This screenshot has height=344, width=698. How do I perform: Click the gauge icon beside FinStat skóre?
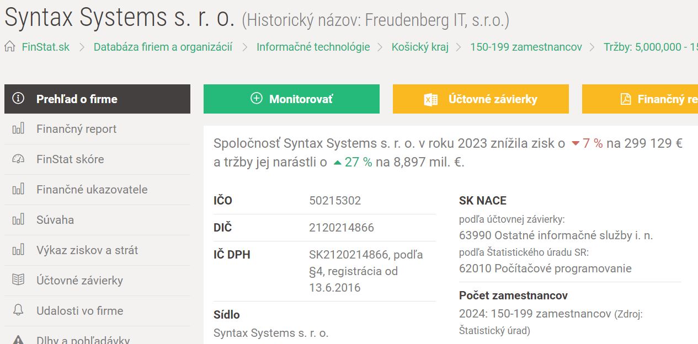point(18,159)
